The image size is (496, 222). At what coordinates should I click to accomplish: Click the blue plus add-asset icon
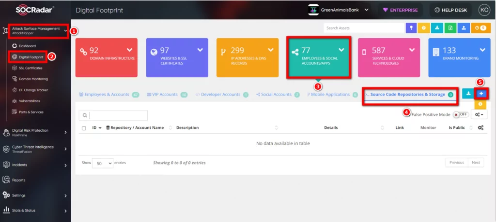pyautogui.click(x=481, y=94)
